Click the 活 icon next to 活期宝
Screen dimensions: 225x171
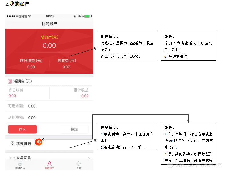(x=10, y=81)
